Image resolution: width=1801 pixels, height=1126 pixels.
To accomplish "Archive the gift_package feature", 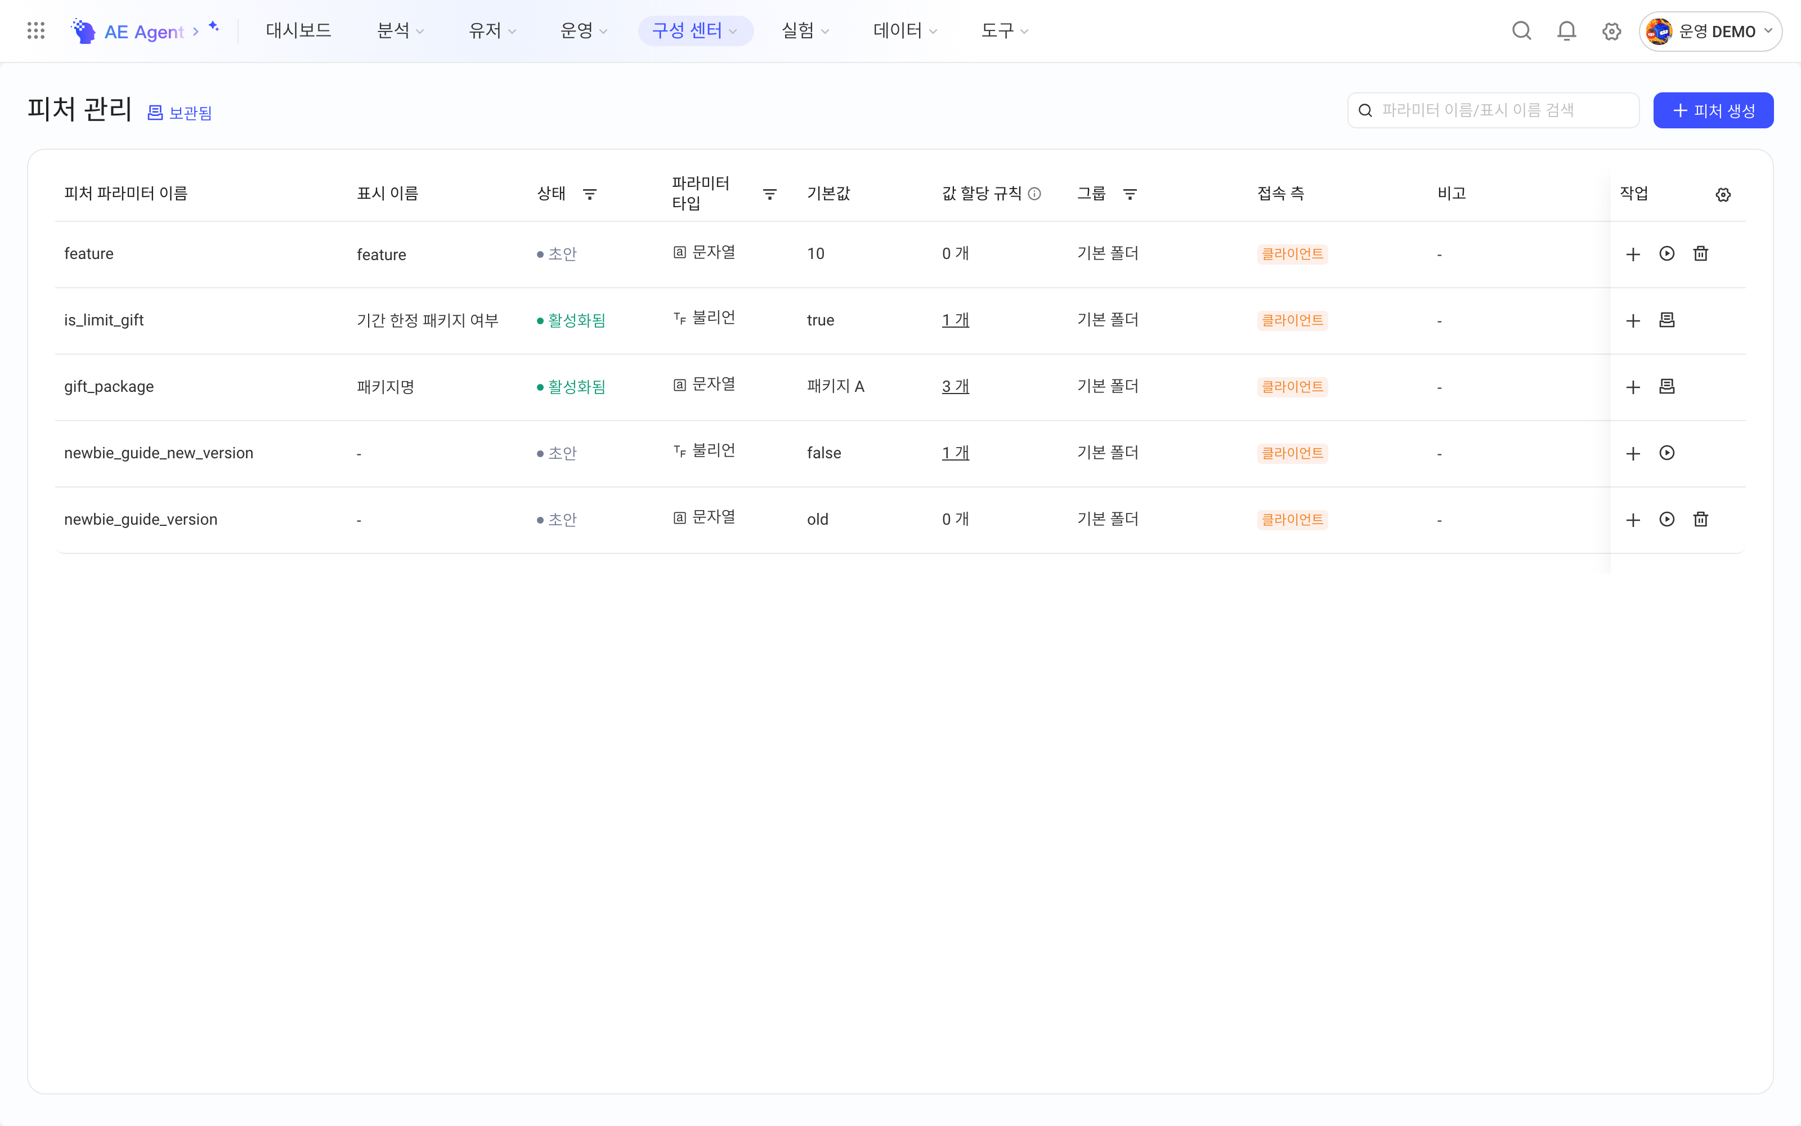I will (x=1667, y=386).
